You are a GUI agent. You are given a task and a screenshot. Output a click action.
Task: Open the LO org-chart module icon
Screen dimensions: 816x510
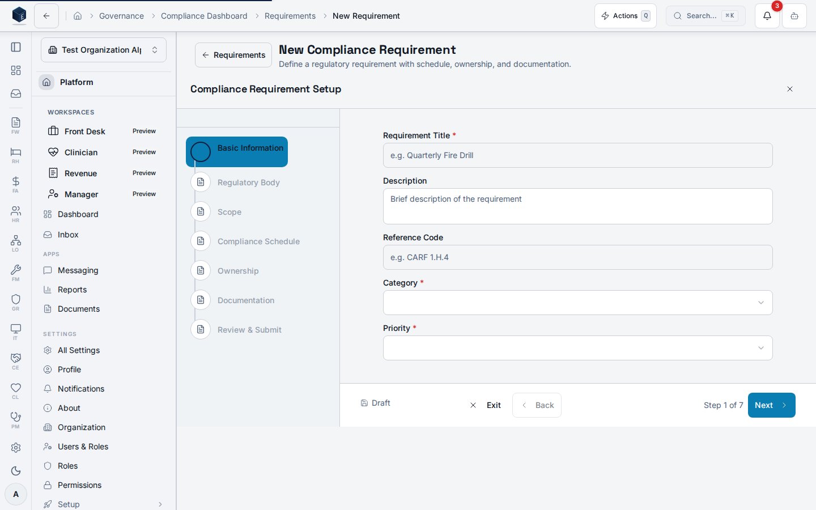pyautogui.click(x=16, y=243)
